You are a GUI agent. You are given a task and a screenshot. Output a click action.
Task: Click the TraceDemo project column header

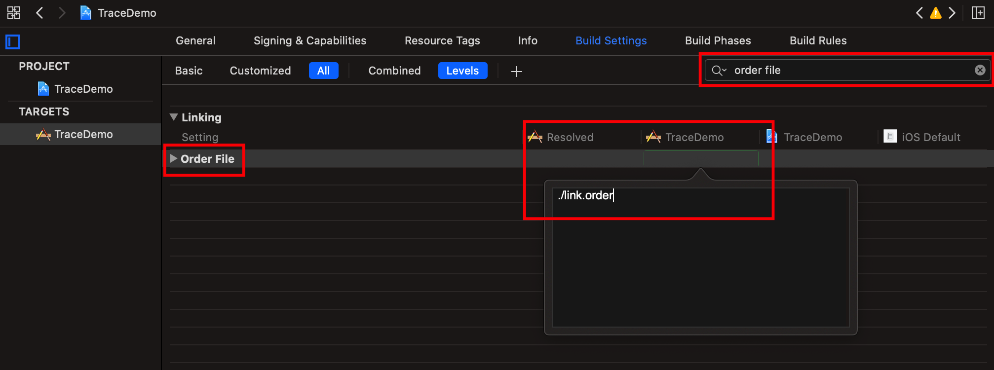tap(804, 137)
